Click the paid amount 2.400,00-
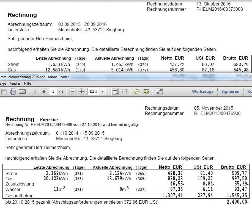Screen dimensions: 252x205 [237, 202]
